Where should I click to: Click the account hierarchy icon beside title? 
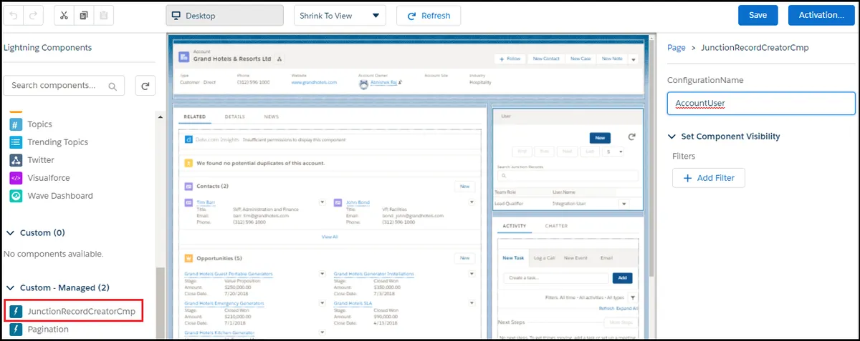click(x=279, y=59)
